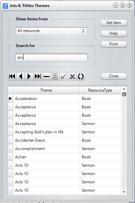Viewport: 135px width, 203px height.
Task: Click the Print button
Action: (x=114, y=44)
